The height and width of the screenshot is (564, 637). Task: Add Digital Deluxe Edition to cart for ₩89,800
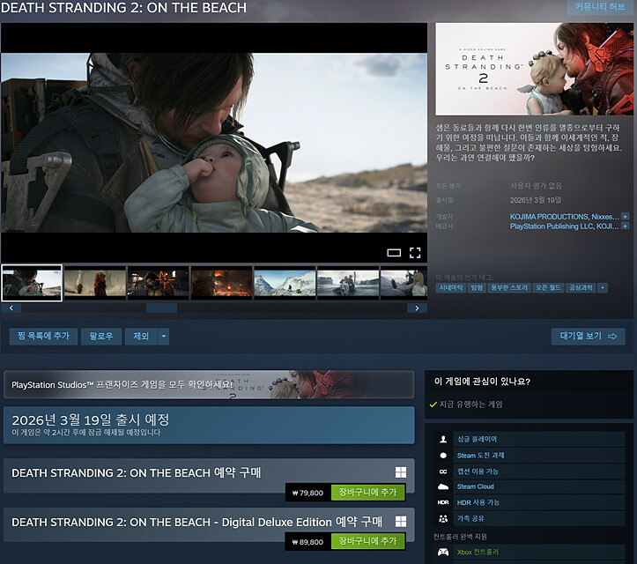[x=368, y=541]
